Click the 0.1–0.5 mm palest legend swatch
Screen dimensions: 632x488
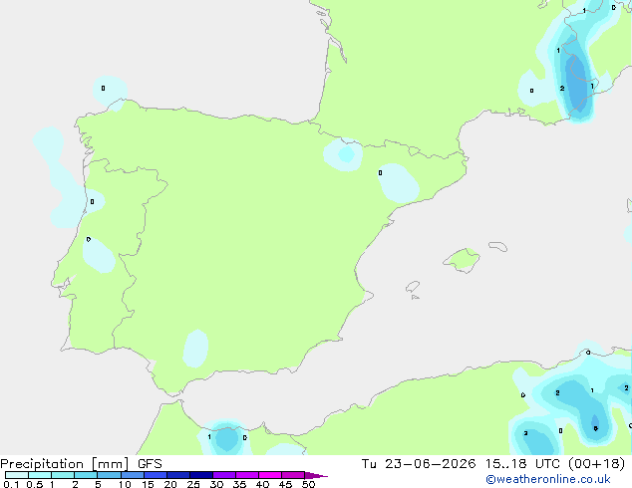click(17, 475)
